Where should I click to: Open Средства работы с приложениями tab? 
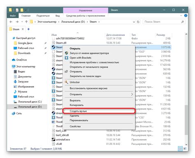(x=86, y=16)
